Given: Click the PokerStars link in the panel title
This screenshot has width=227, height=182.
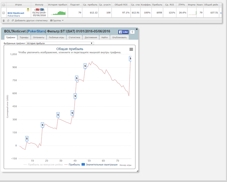Looking at the screenshot, I should (x=36, y=31).
